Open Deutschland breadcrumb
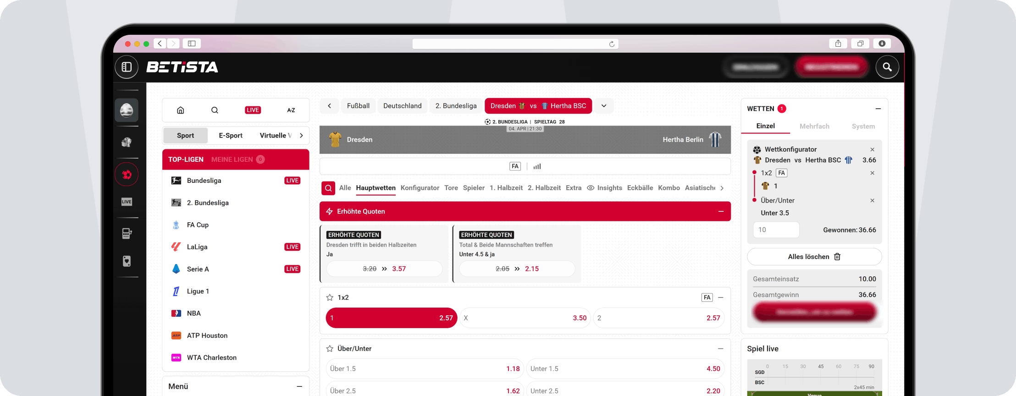The height and width of the screenshot is (396, 1016). pos(403,106)
